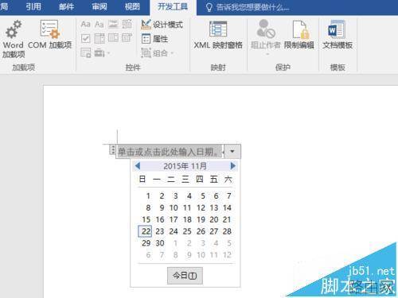Toggle Design Mode
The image size is (398, 298).
coord(162,25)
